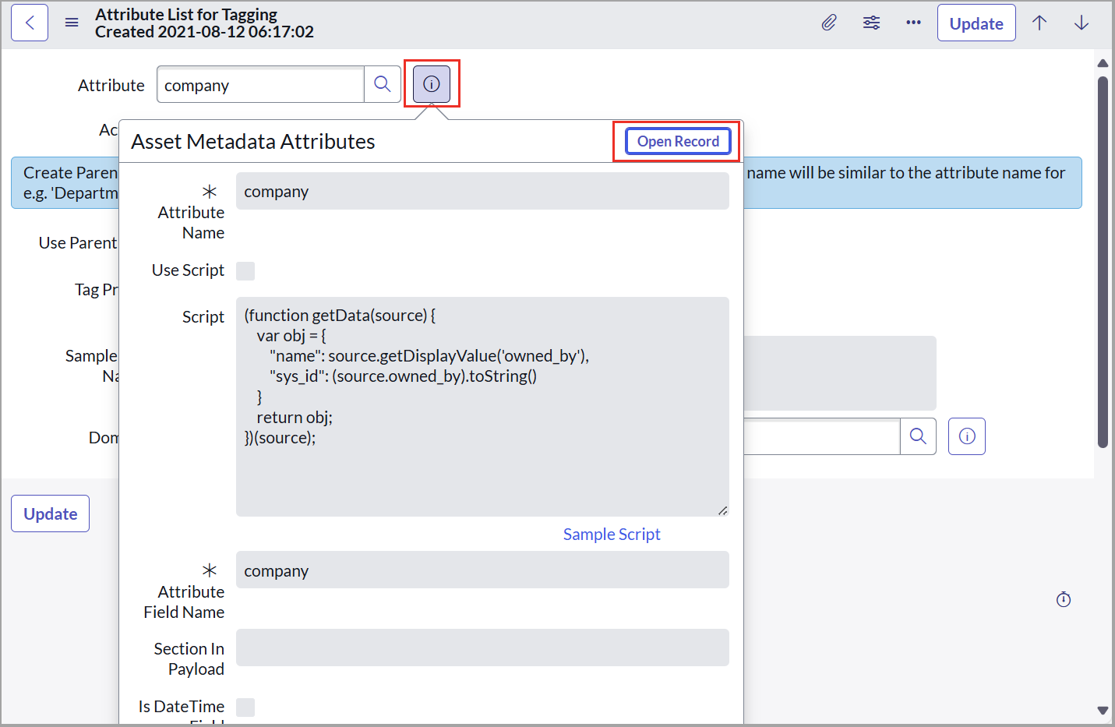The height and width of the screenshot is (727, 1115).
Task: Enable the Use Script checkbox
Action: pos(245,270)
